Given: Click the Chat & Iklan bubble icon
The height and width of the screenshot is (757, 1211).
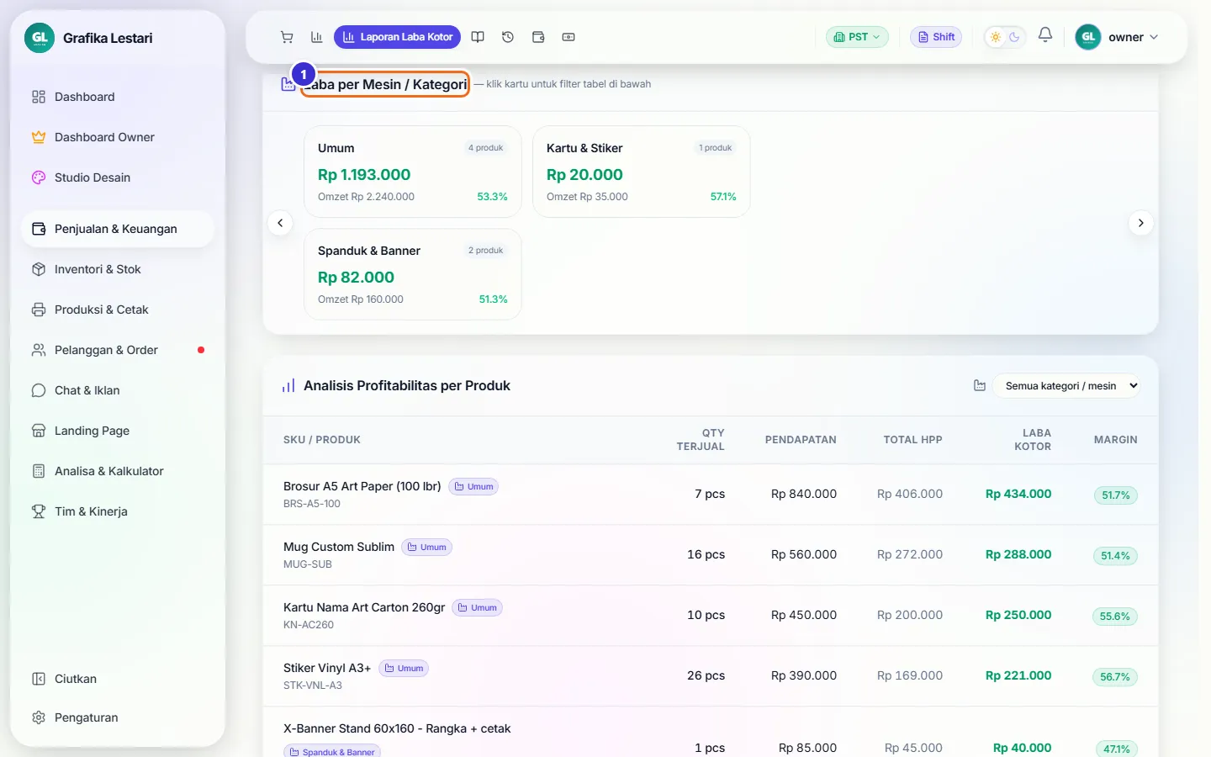Looking at the screenshot, I should 39,390.
